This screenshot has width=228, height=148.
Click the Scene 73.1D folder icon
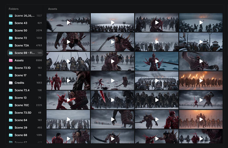click(x=11, y=68)
